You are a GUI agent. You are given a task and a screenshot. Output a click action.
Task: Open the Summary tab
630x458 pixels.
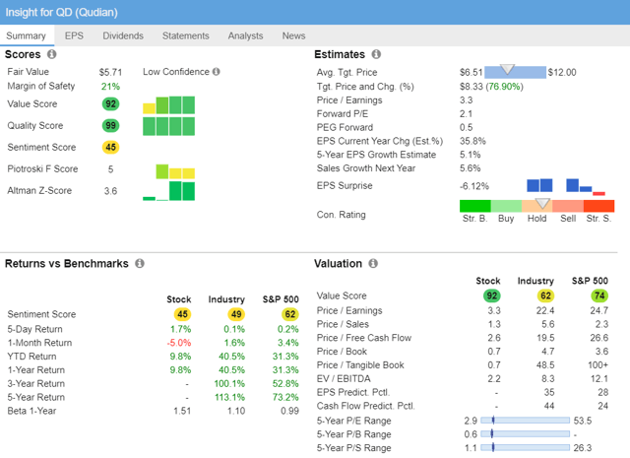pyautogui.click(x=27, y=35)
